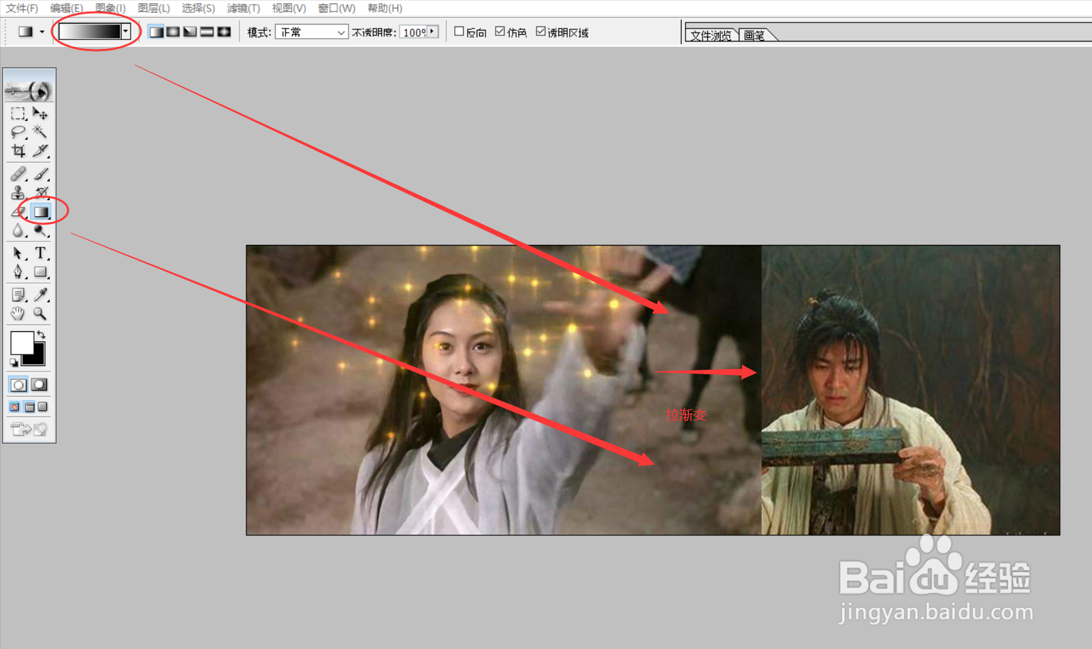
Task: Open the 视图(V) menu
Action: tap(289, 8)
